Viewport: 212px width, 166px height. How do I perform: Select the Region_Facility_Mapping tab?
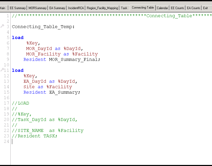coord(102,8)
